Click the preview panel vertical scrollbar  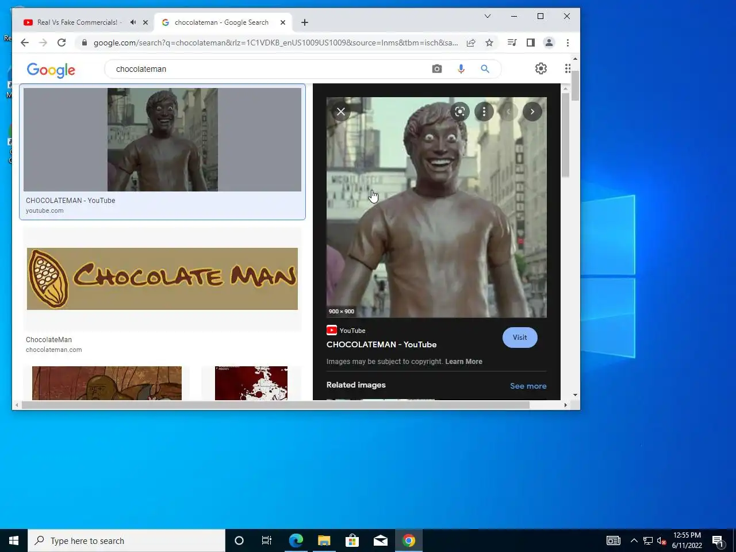565,135
